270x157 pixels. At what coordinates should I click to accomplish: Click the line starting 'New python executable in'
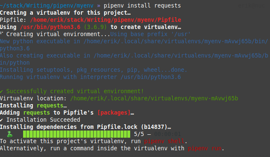point(134,45)
